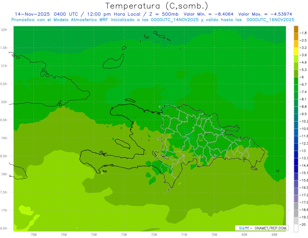Pick the yellow swatch between -3.2 and -3.9
Screen dimensions: 308x238
(x=296, y=51)
